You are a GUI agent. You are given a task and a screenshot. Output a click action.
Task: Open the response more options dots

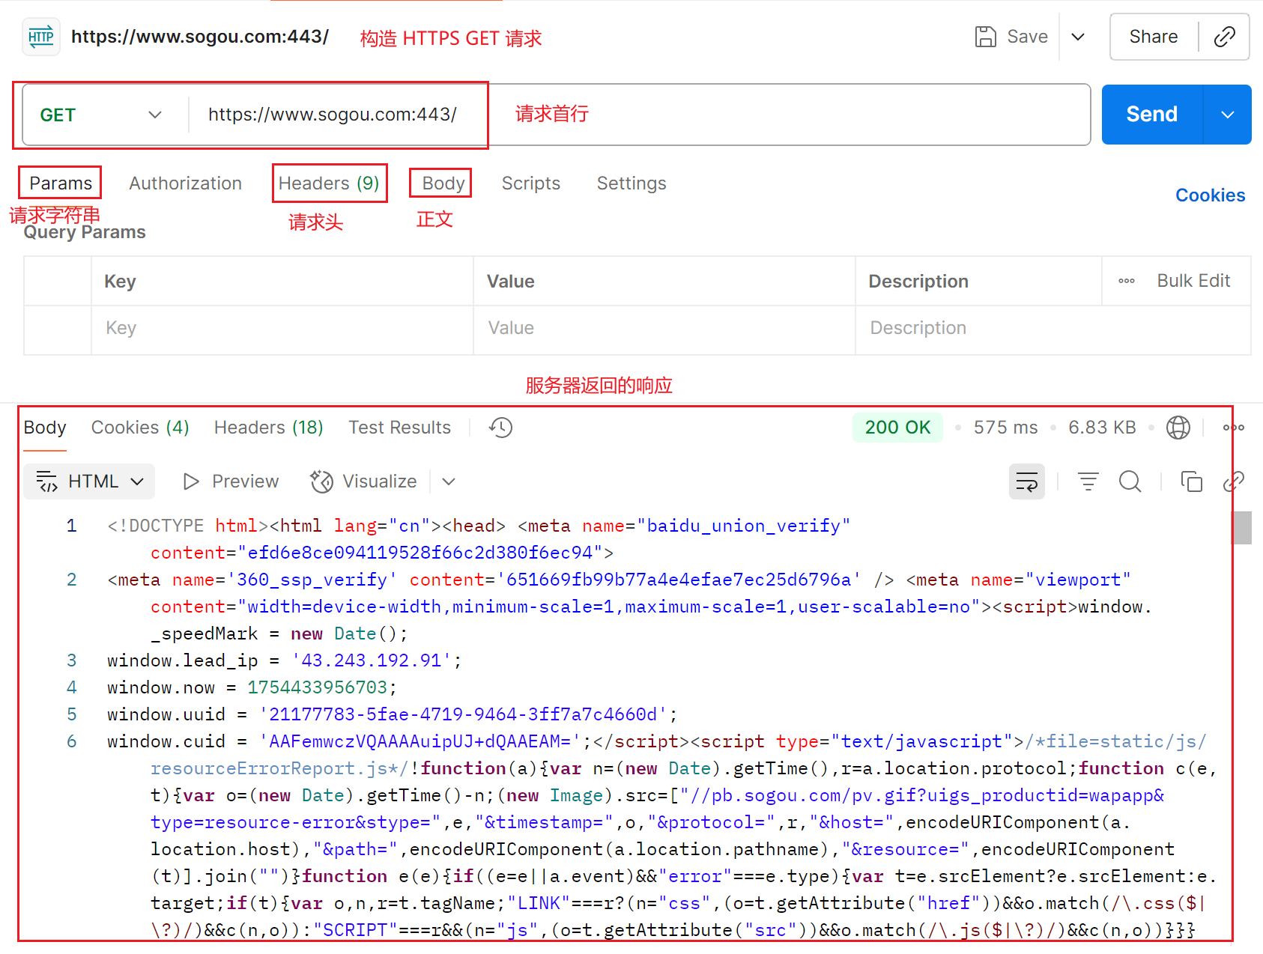pyautogui.click(x=1233, y=428)
